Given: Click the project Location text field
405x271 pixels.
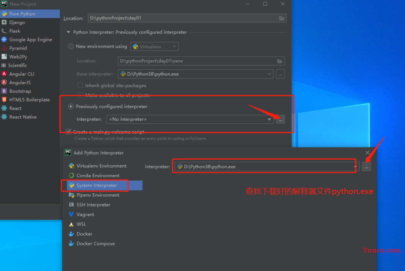Looking at the screenshot, I should point(183,18).
